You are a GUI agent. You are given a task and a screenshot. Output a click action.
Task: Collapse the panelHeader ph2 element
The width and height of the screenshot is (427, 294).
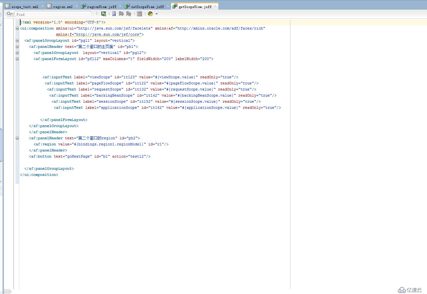click(17, 138)
